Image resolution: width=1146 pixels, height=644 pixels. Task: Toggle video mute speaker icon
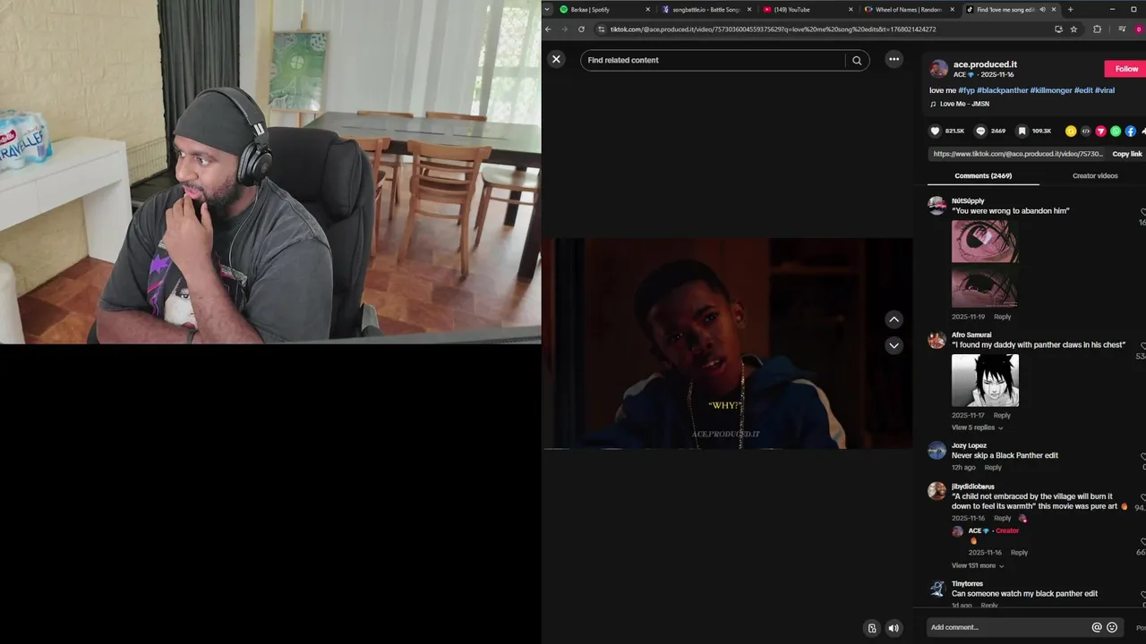tap(893, 628)
